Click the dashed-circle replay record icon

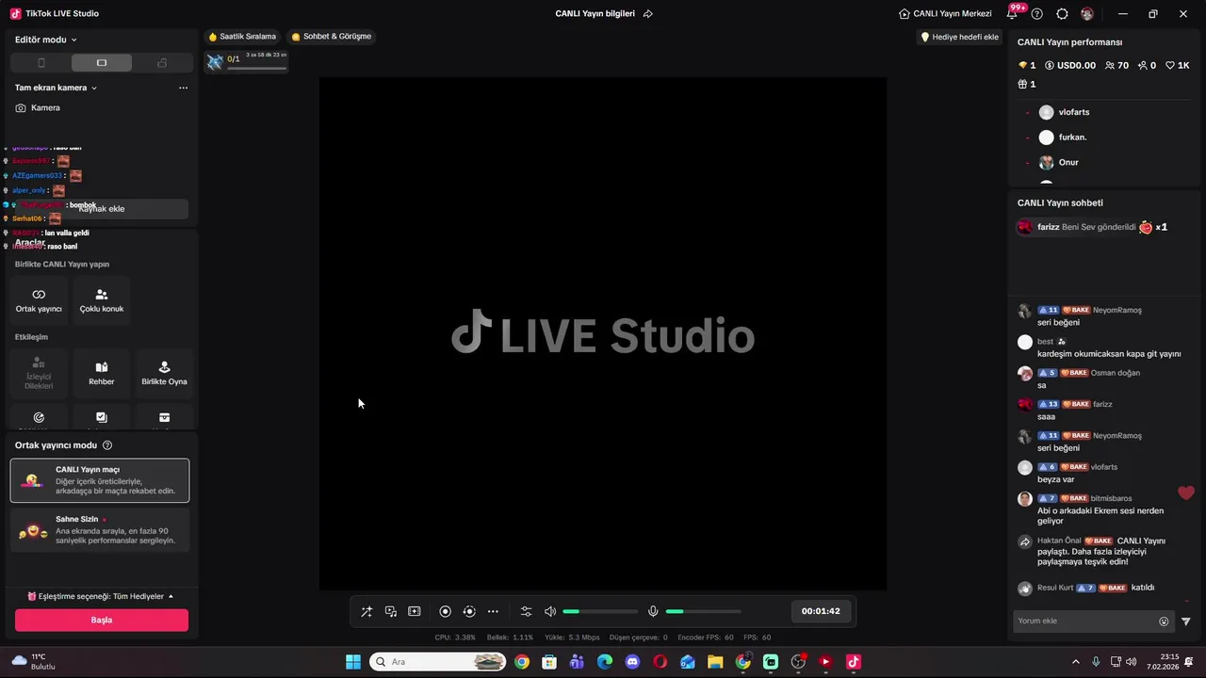click(469, 611)
